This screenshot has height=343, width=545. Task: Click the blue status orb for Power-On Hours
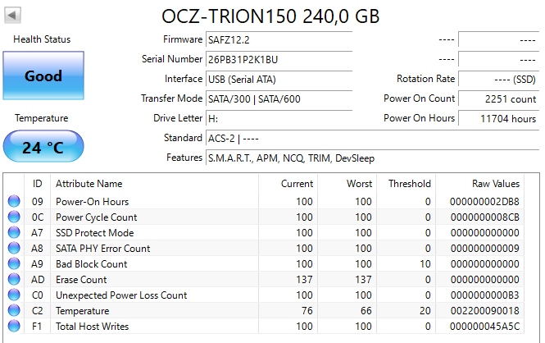[x=14, y=202]
